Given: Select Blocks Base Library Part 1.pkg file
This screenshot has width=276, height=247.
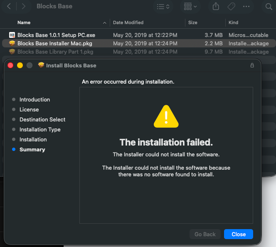Looking at the screenshot, I should 55,52.
